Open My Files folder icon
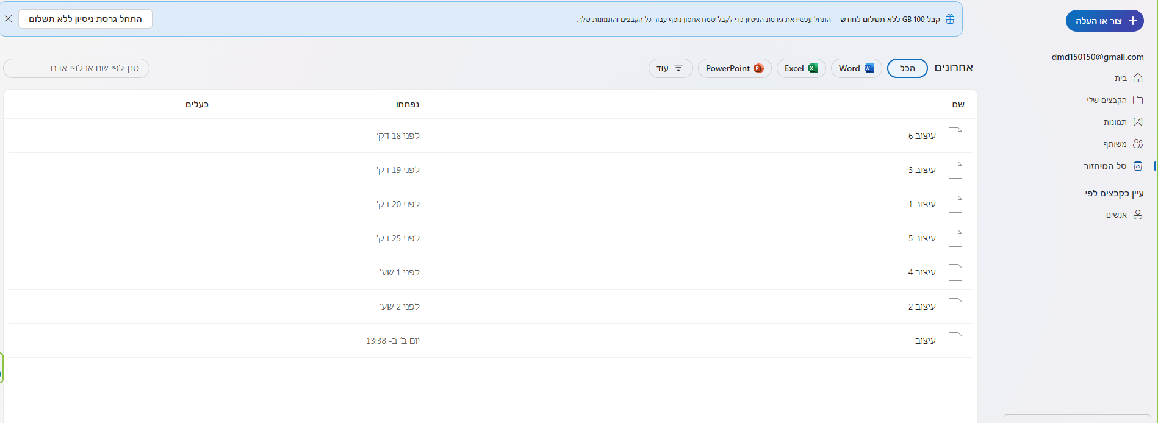The width and height of the screenshot is (1158, 423). pos(1137,100)
